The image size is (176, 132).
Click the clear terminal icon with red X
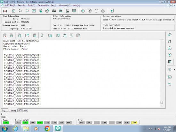5,35
